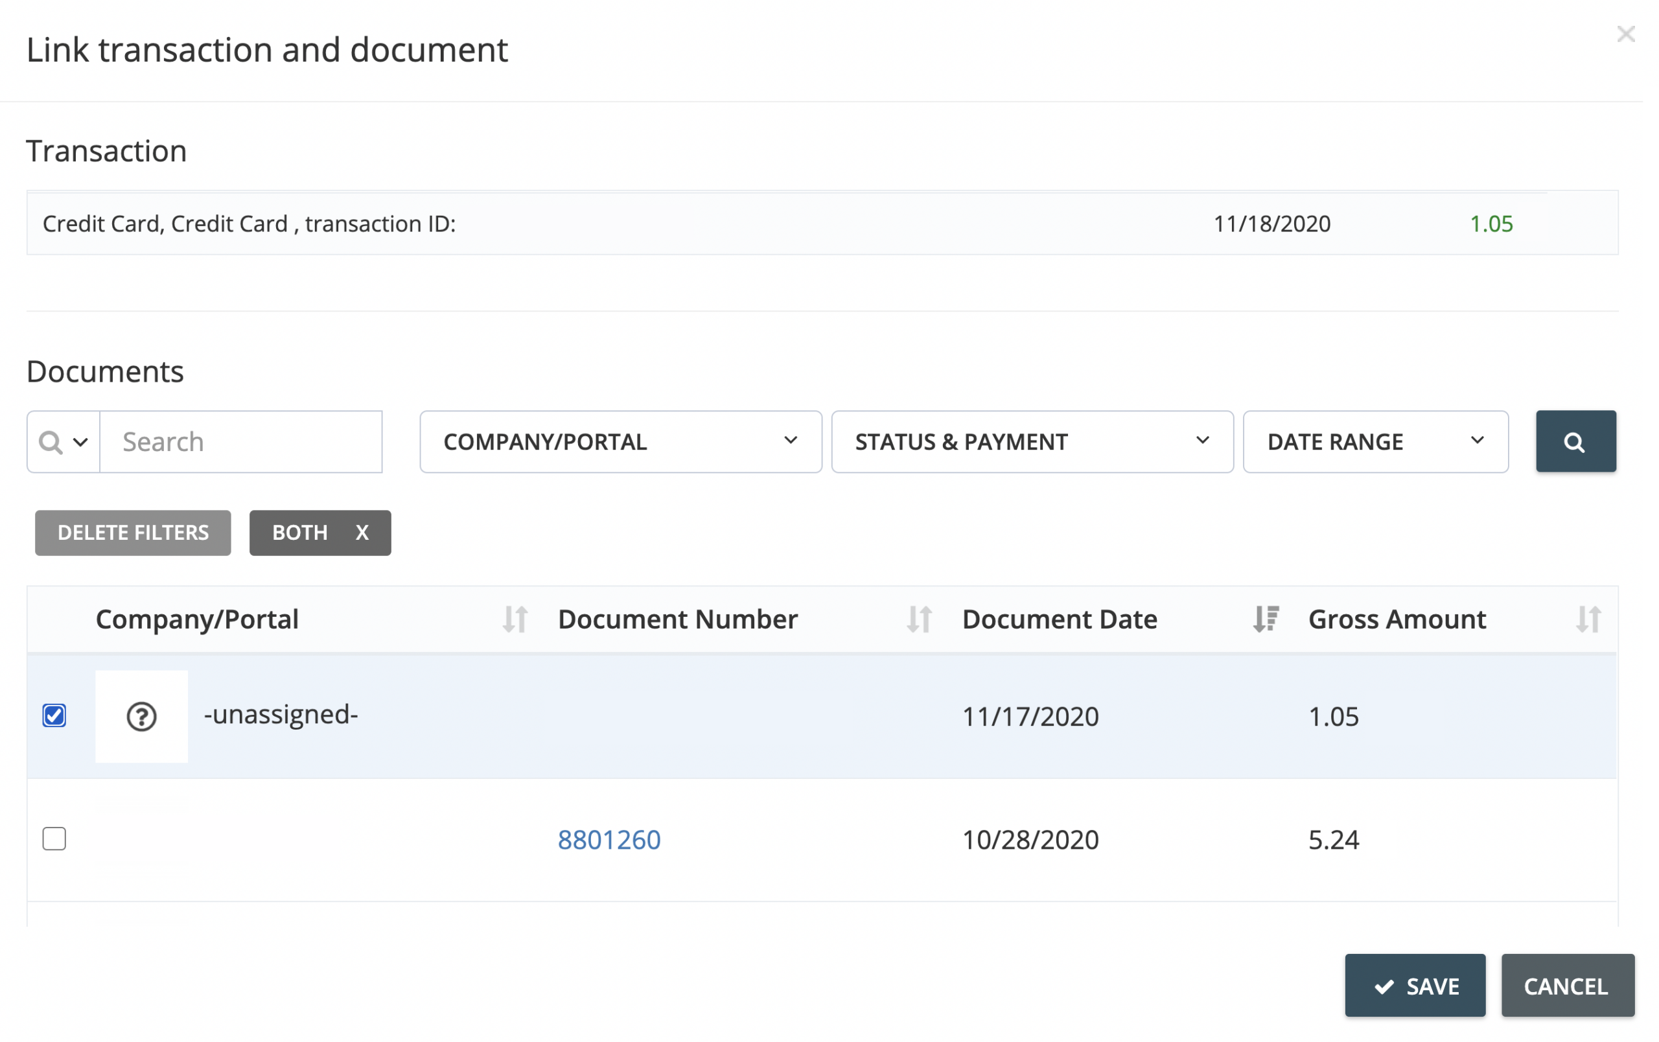
Task: Click the 10/28/2020 document date
Action: coord(1030,840)
